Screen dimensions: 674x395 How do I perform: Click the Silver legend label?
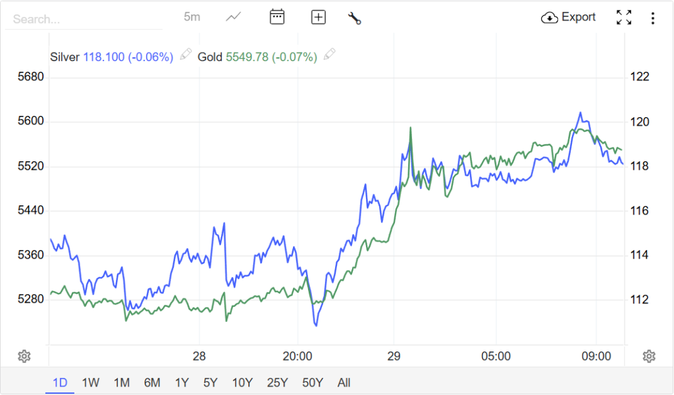65,57
